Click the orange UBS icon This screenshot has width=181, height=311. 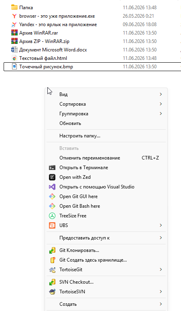coord(52,225)
